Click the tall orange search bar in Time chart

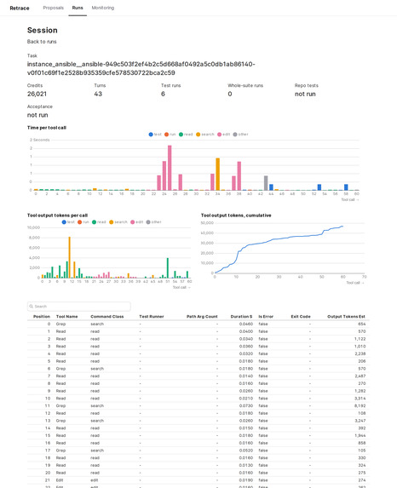click(217, 174)
